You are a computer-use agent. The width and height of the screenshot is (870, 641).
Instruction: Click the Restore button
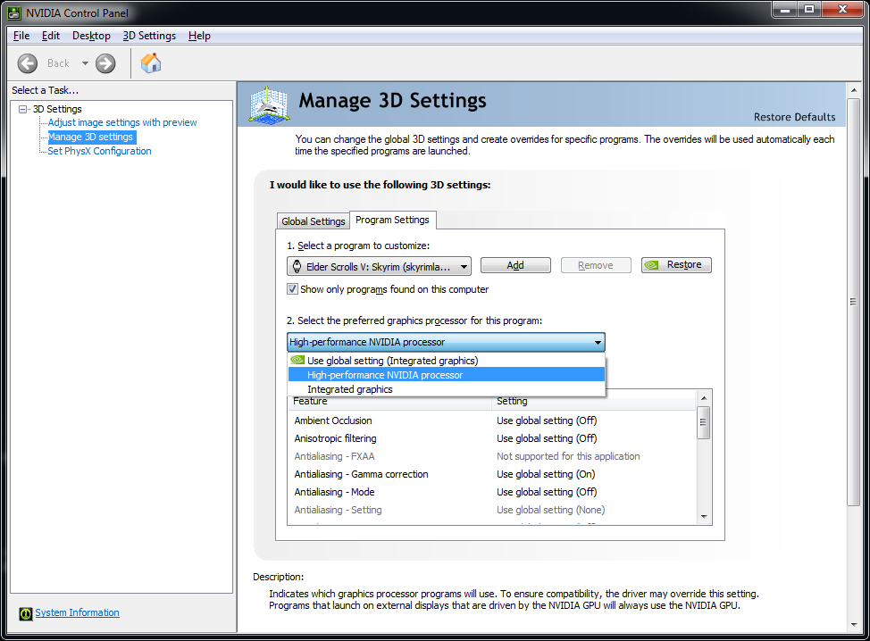click(676, 265)
